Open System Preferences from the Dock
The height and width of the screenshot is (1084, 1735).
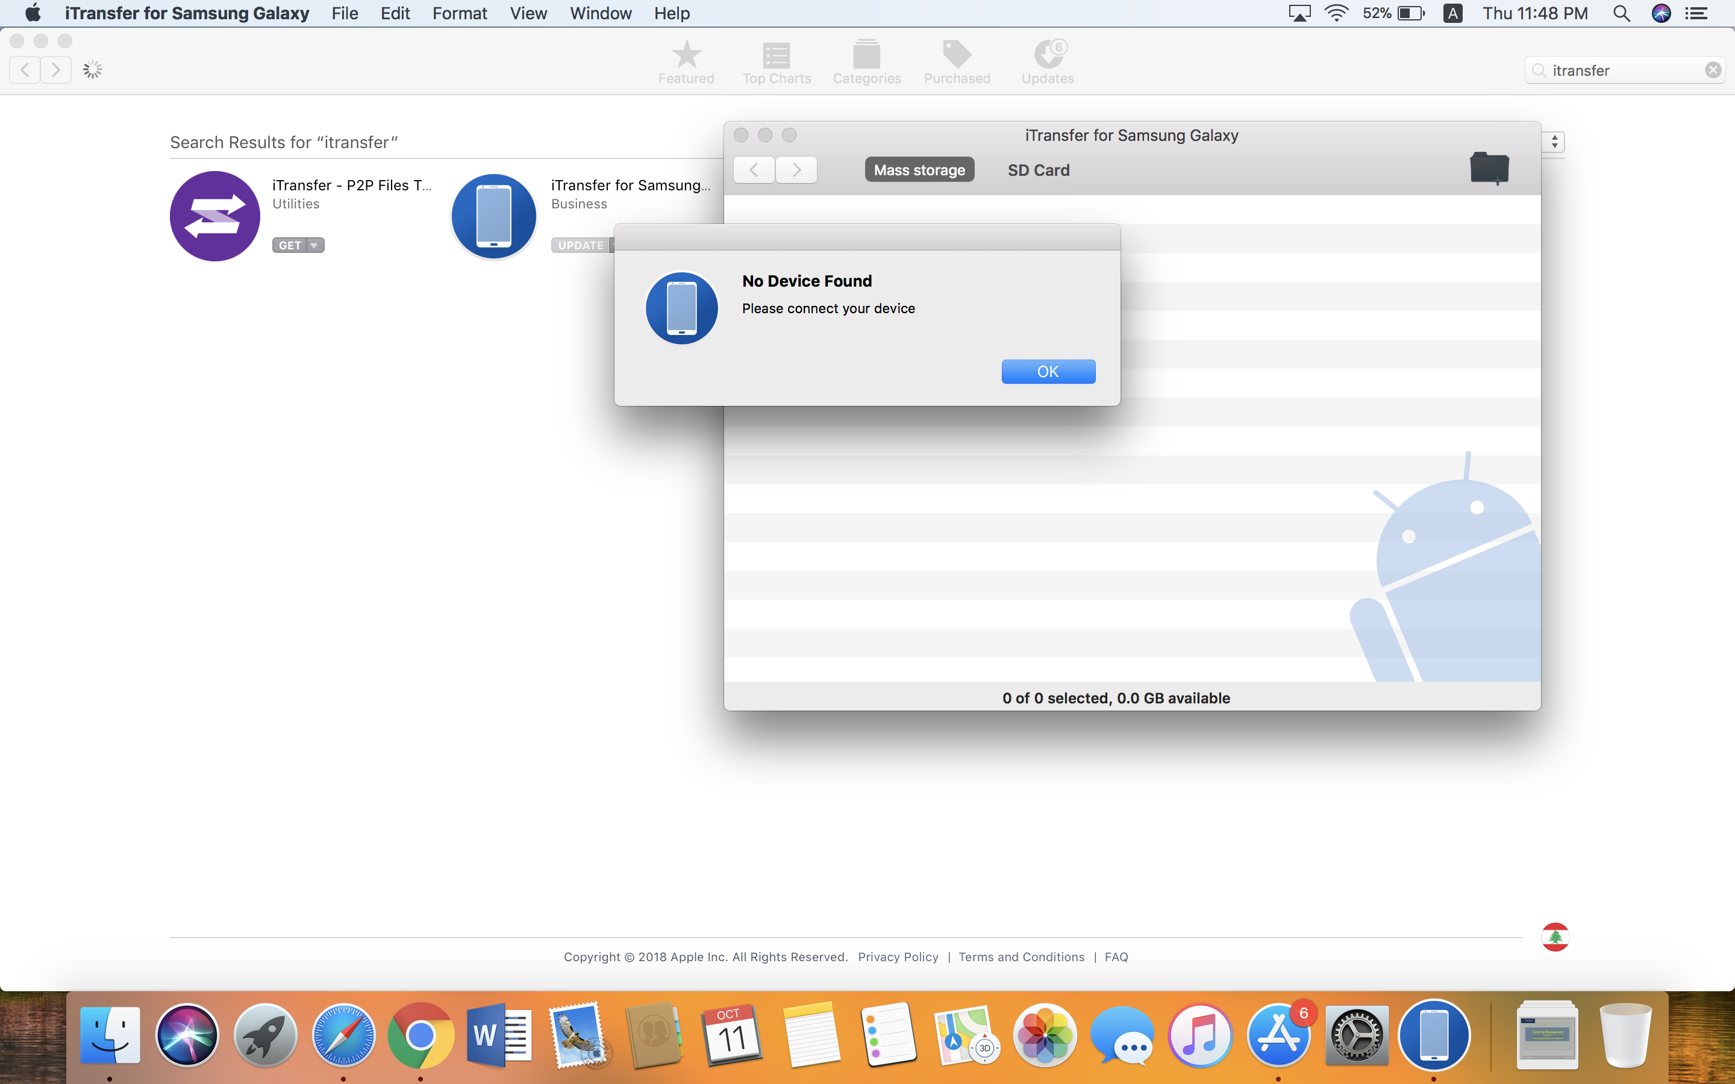(x=1357, y=1035)
